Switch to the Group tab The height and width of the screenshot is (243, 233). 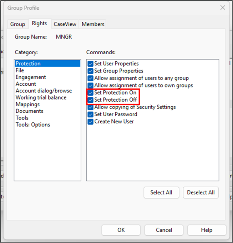pos(17,24)
